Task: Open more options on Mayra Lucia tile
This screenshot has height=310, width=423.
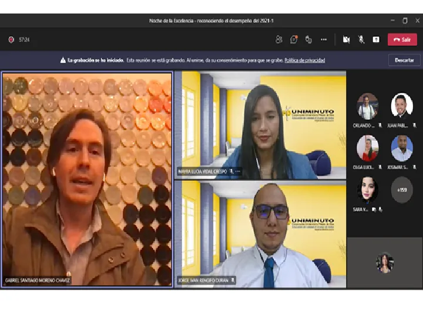Action: coord(238,171)
